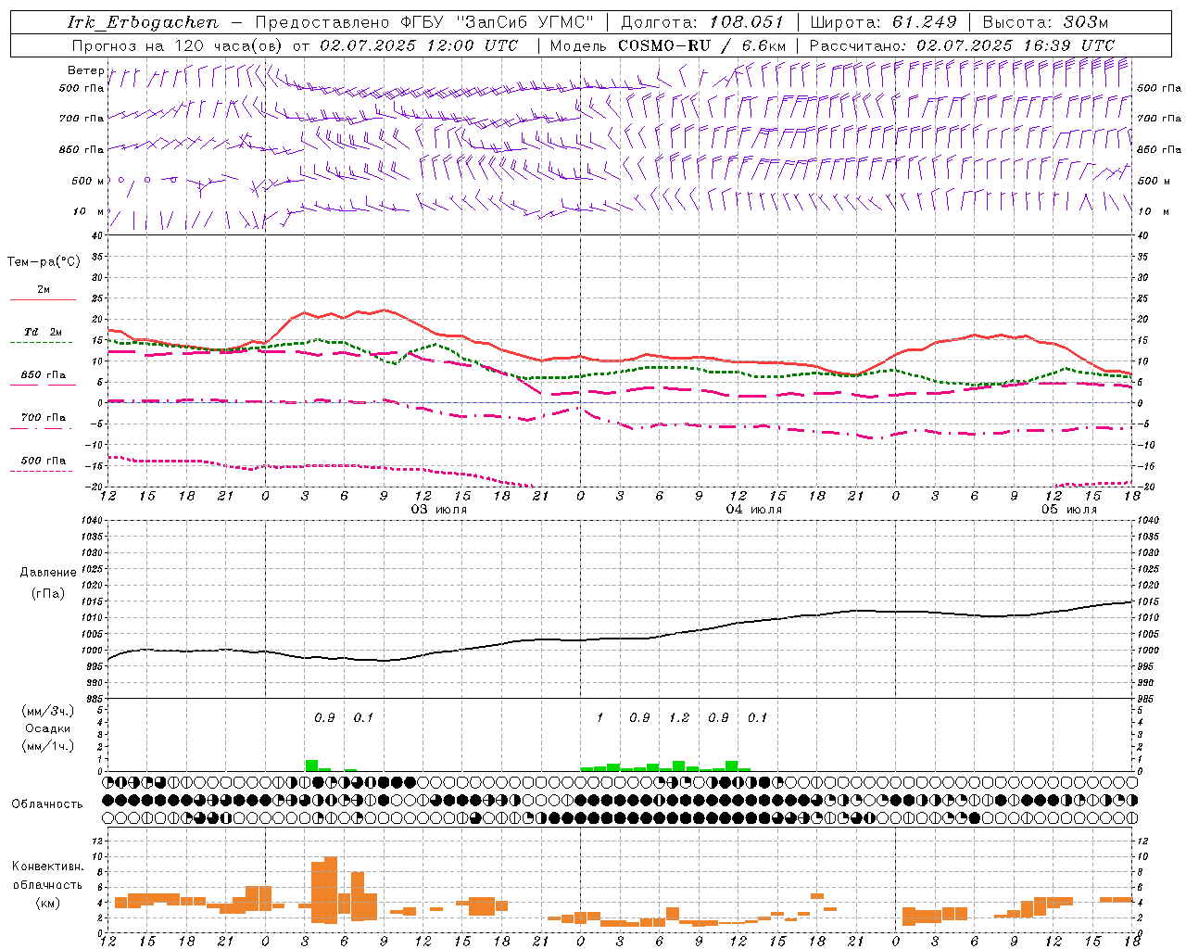Image resolution: width=1186 pixels, height=949 pixels.
Task: Click the "(гПа)" pressure unit label
Action: point(48,594)
